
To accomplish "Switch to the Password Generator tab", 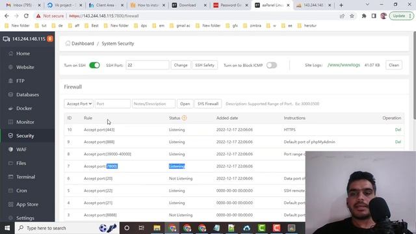I will (x=229, y=5).
